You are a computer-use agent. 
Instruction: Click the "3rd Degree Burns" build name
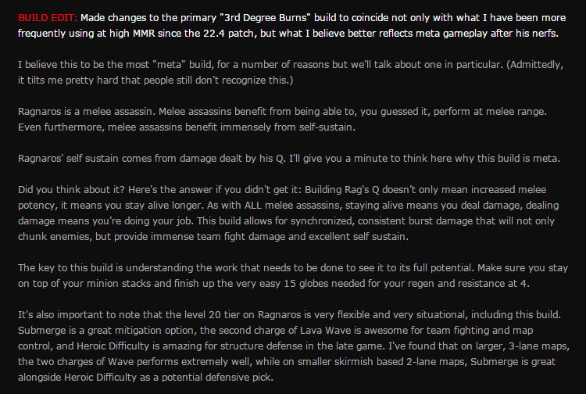(x=266, y=17)
